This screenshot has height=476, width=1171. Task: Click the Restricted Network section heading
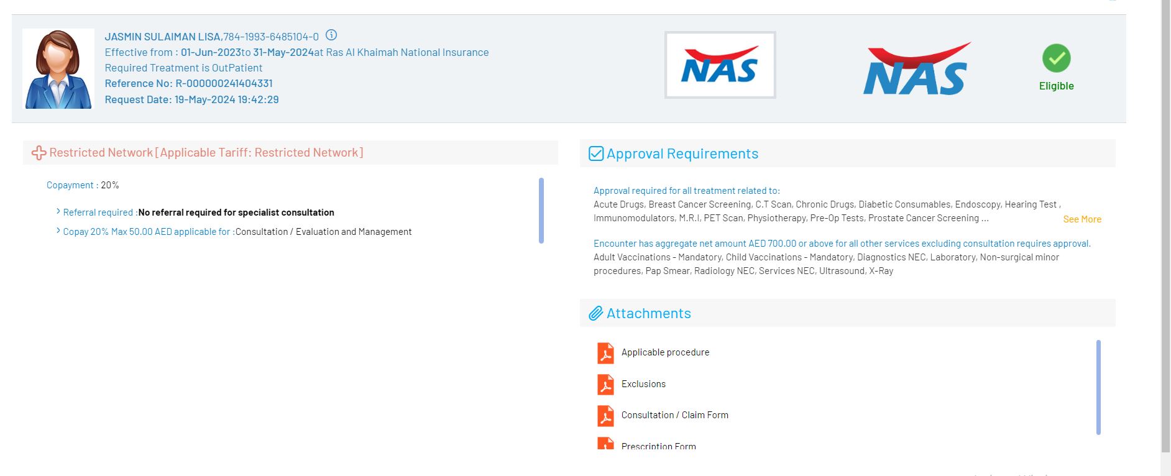(206, 152)
